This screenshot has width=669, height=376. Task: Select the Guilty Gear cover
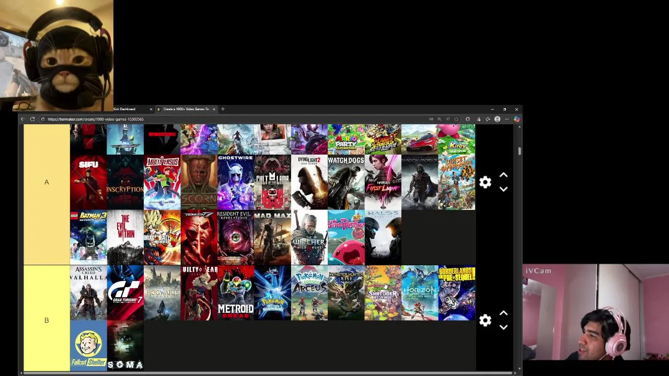point(199,293)
